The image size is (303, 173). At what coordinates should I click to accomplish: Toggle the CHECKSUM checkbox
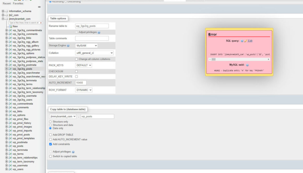(77, 71)
